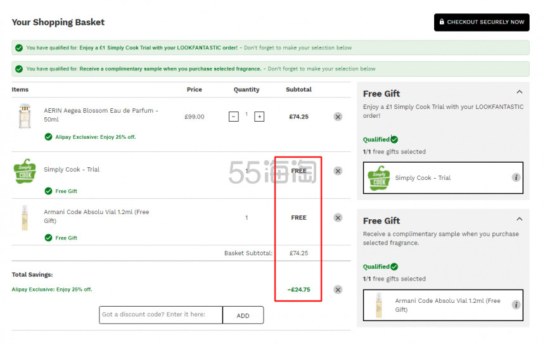
Task: Click green check icon in fragrance sample banner
Action: pyautogui.click(x=19, y=69)
